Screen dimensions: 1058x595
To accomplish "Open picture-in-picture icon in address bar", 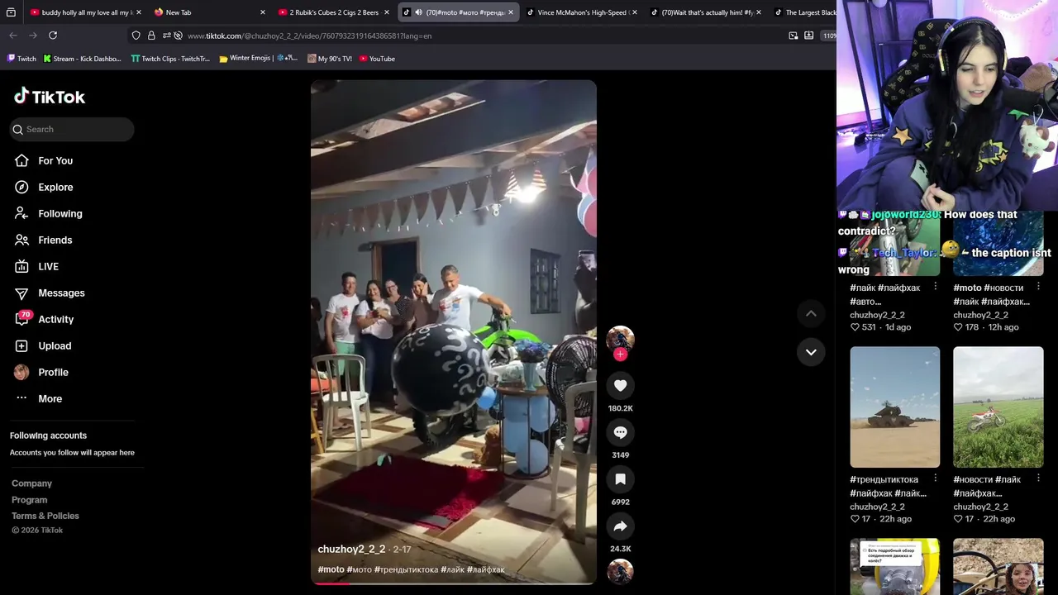I will [793, 36].
